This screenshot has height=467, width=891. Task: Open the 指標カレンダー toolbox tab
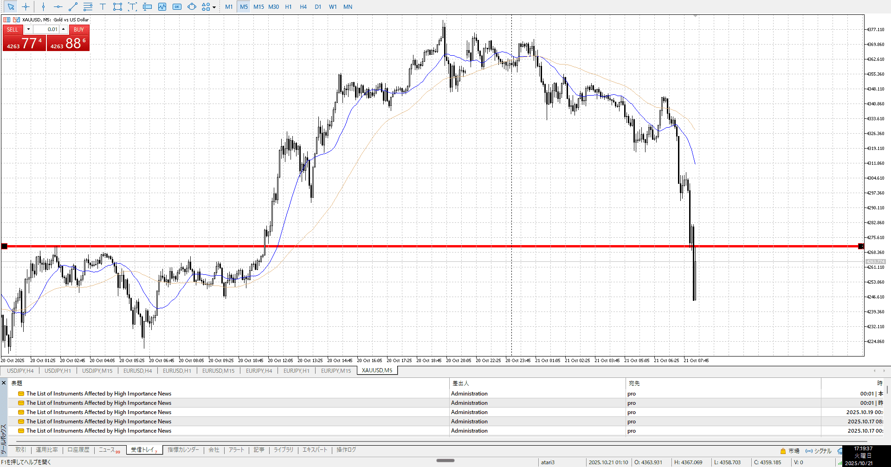(x=183, y=450)
